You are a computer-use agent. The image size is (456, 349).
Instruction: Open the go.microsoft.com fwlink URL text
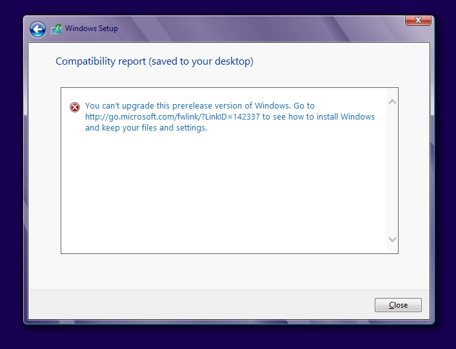172,117
